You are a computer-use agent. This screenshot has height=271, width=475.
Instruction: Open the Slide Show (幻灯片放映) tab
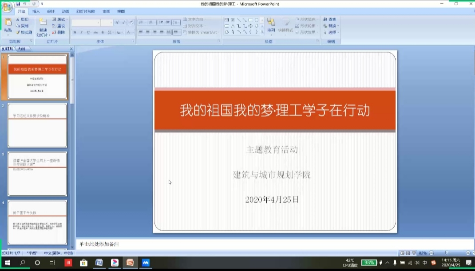point(85,12)
